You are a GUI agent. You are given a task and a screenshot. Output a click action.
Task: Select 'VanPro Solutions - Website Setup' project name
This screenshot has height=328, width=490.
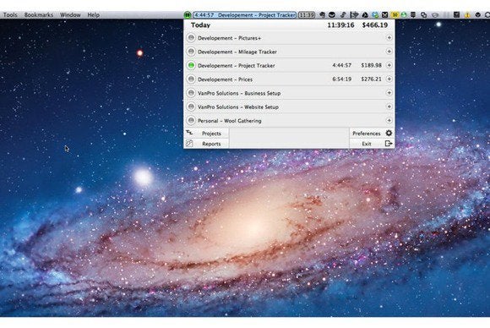pos(237,107)
